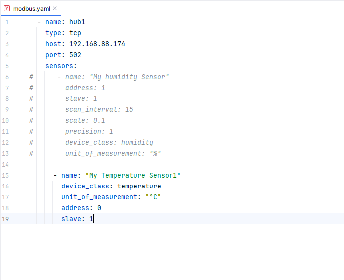Viewport: 344px width, 280px height.
Task: Close the modbus.yaml editor tab
Action: pyautogui.click(x=55, y=8)
